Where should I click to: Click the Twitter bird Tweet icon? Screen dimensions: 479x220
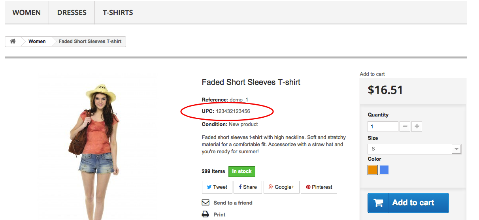pos(209,187)
